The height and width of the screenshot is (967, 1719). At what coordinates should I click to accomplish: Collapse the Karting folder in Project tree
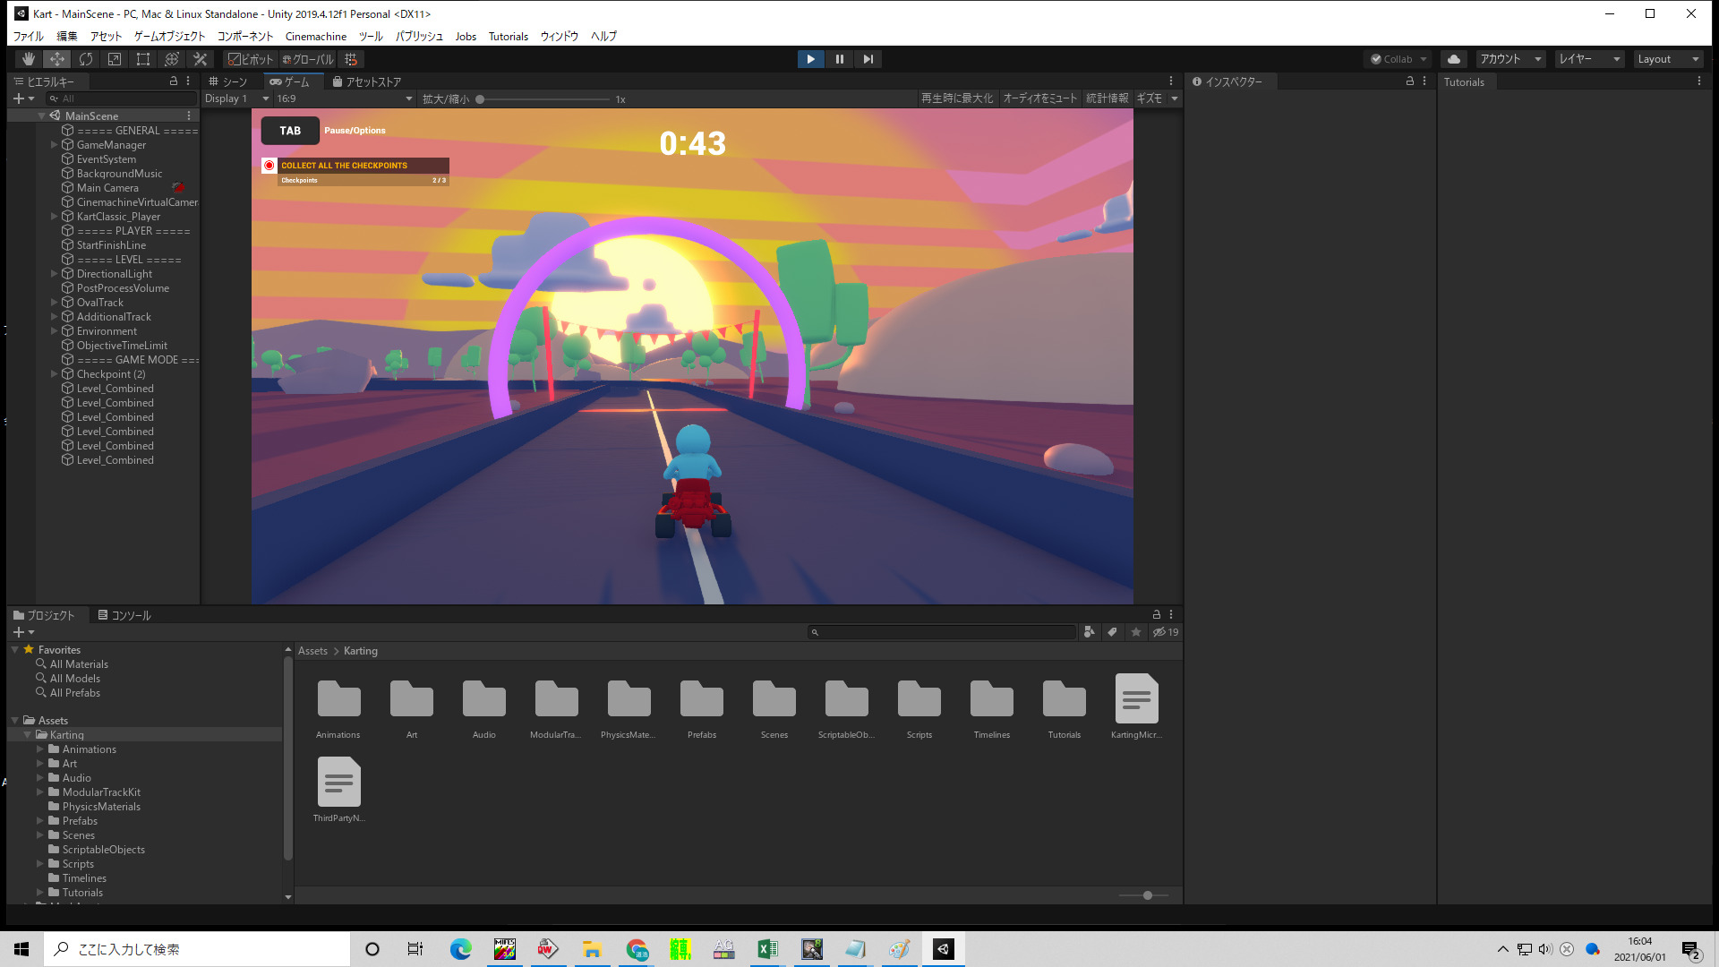28,735
